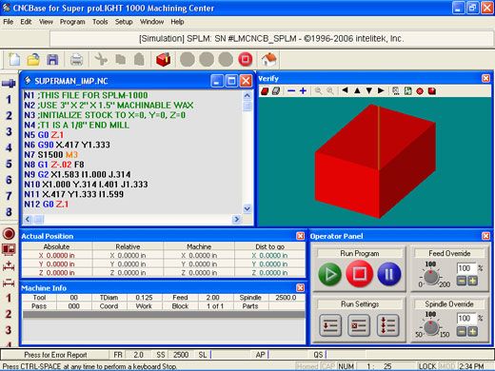
Task: Click the New file icon in toolbar
Action: [x=14, y=59]
